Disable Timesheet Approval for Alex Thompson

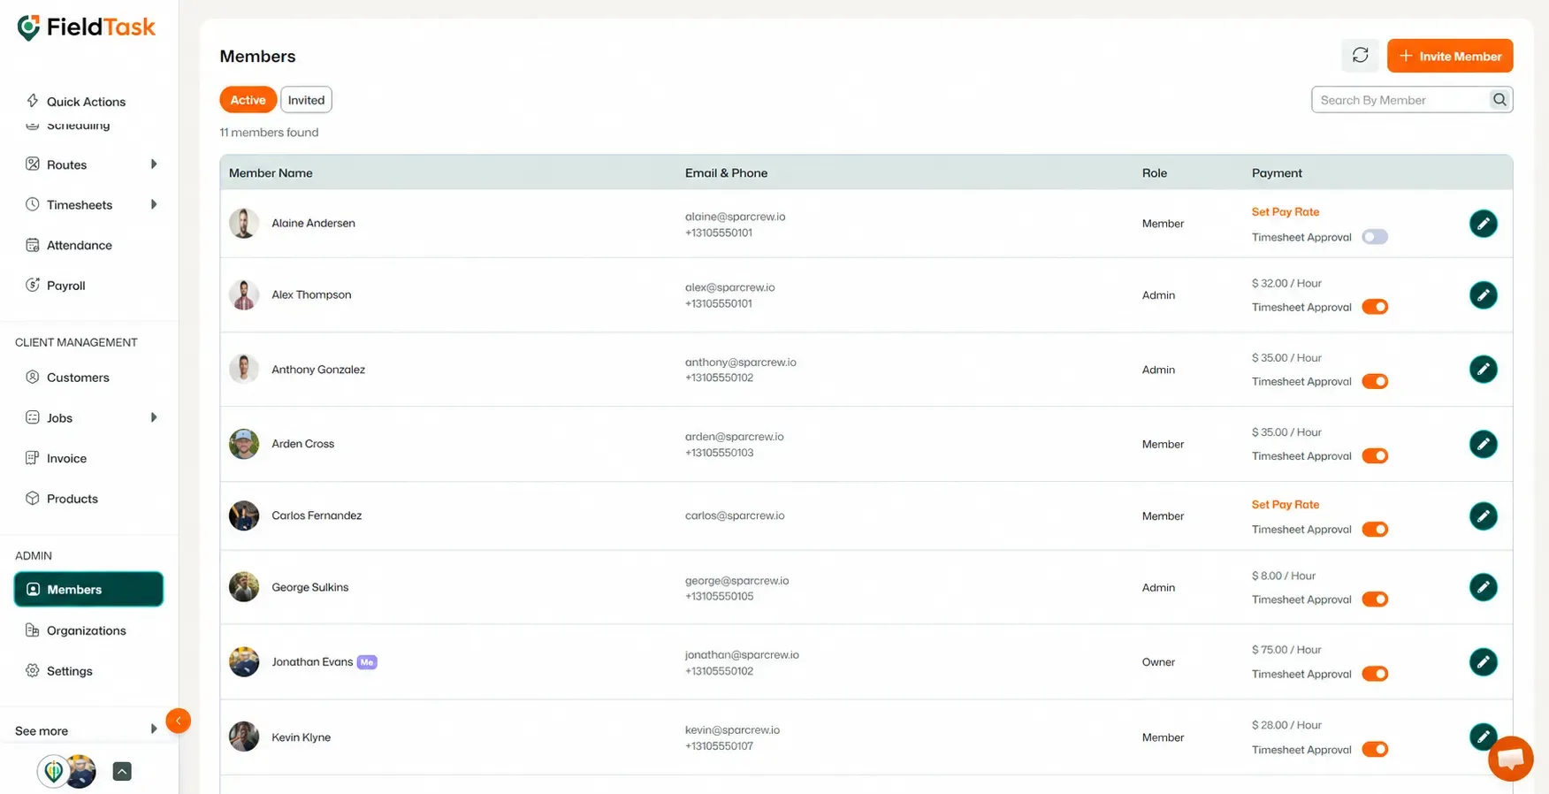coord(1375,307)
